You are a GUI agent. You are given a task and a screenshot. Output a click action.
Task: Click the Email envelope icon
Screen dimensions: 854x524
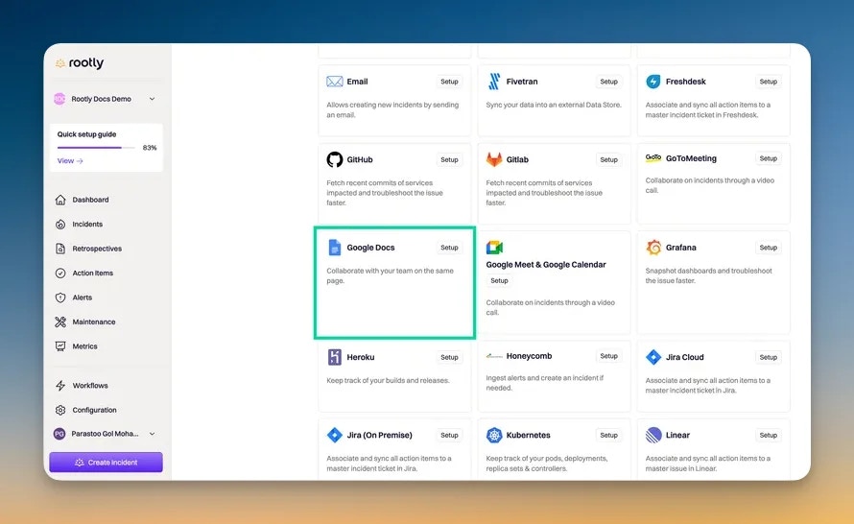pyautogui.click(x=335, y=82)
